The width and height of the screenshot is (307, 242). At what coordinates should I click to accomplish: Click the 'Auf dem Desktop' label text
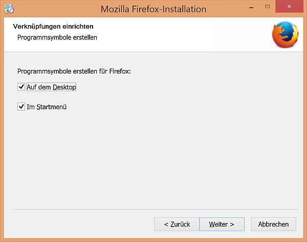(51, 87)
